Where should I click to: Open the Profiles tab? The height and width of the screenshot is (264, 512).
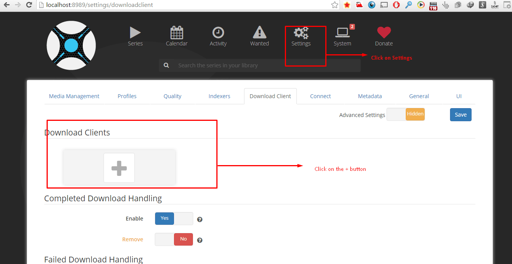point(127,96)
